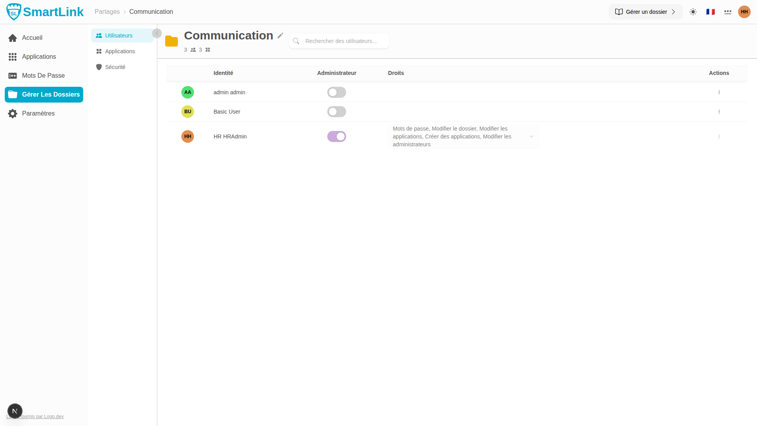The image size is (757, 426).
Task: Go to Partages breadcrumb link
Action: pos(107,12)
